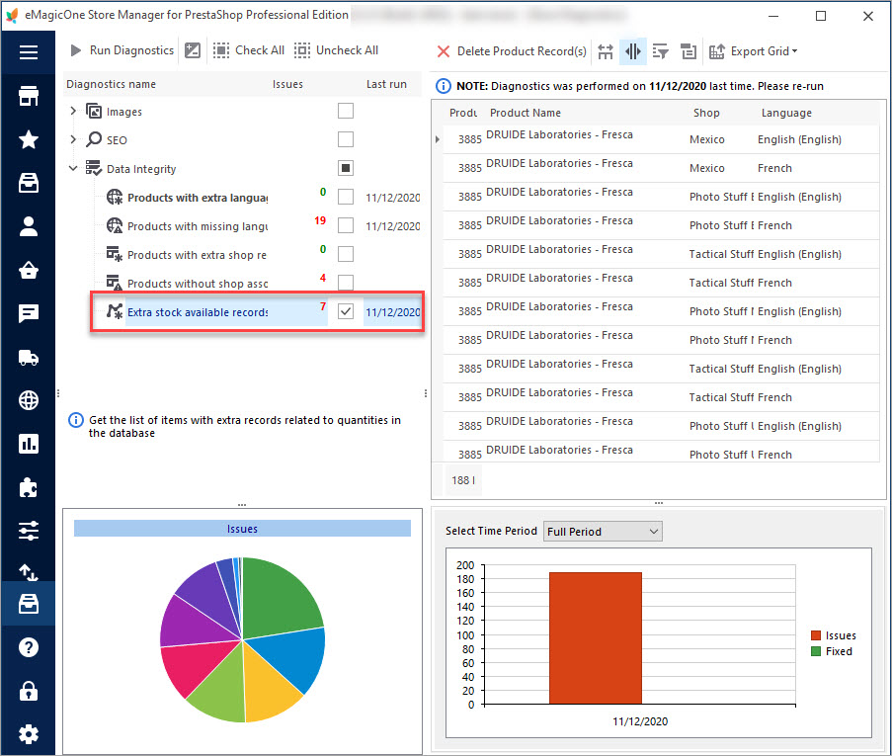The width and height of the screenshot is (892, 756).
Task: Select Products with extra language diagnostic
Action: pos(198,198)
